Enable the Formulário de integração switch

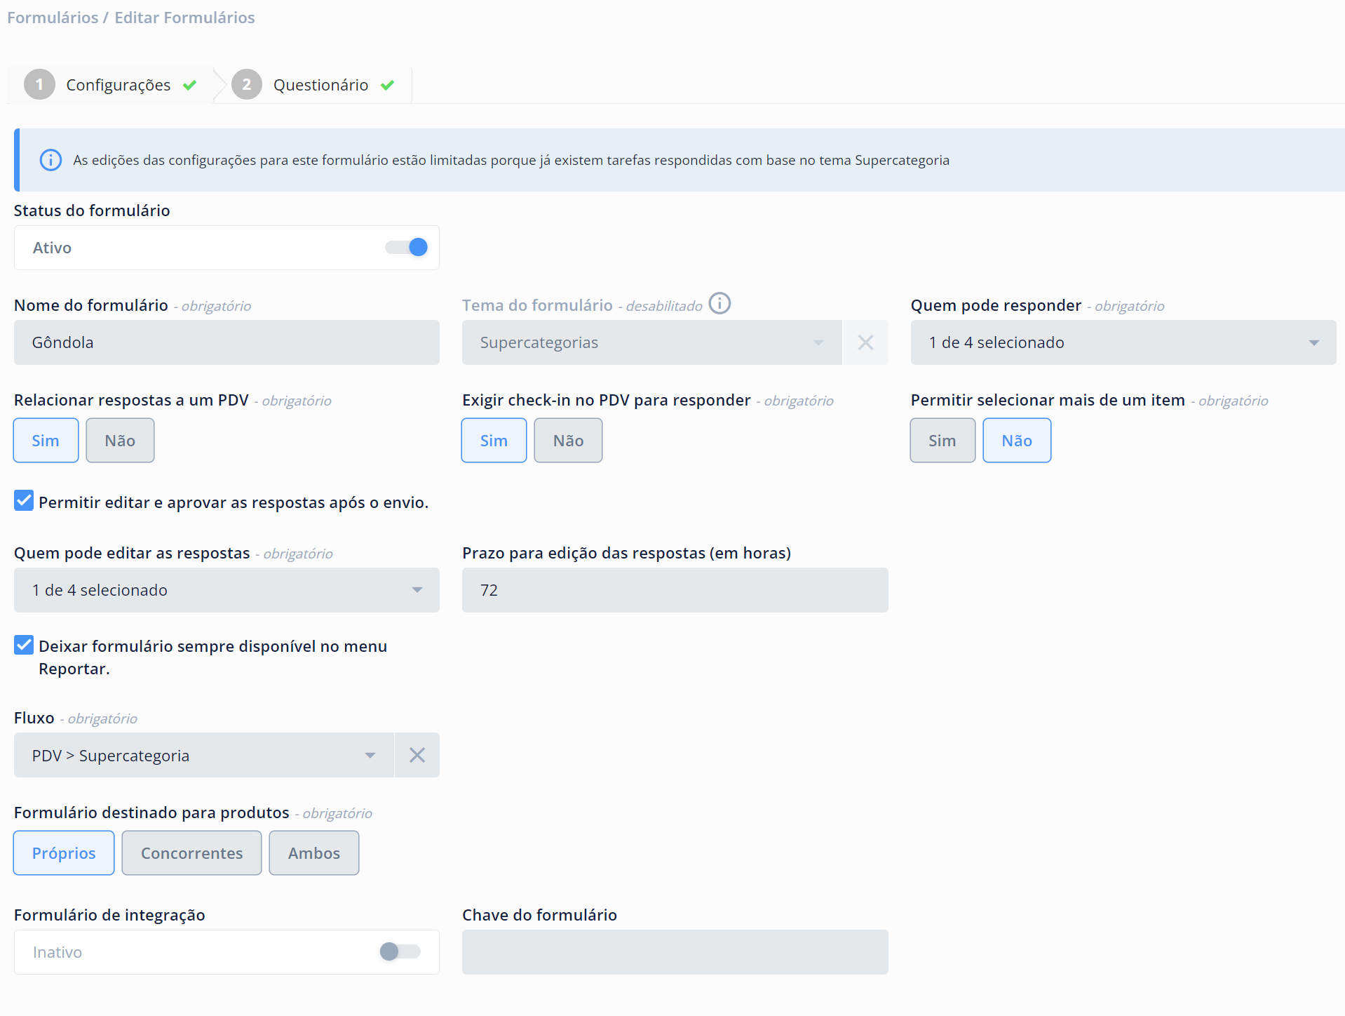400,952
